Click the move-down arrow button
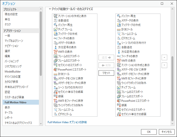Viewport: 177px width, 137px height. point(164,65)
